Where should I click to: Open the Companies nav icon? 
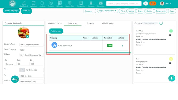[x=81, y=4]
